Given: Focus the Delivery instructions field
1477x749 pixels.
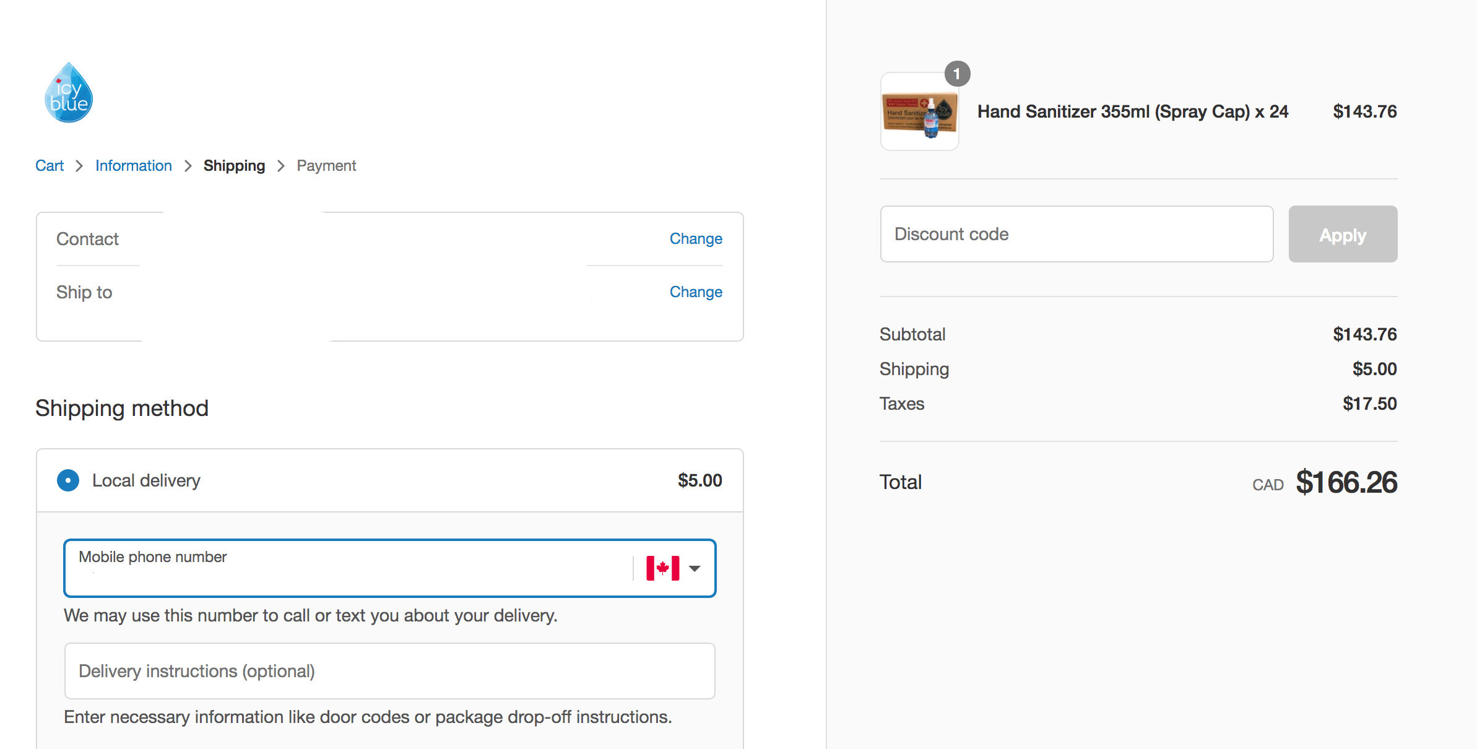Looking at the screenshot, I should click(390, 671).
